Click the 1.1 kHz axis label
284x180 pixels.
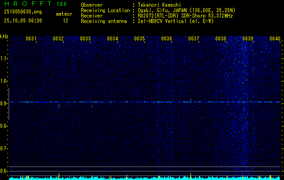[x=4, y=58]
